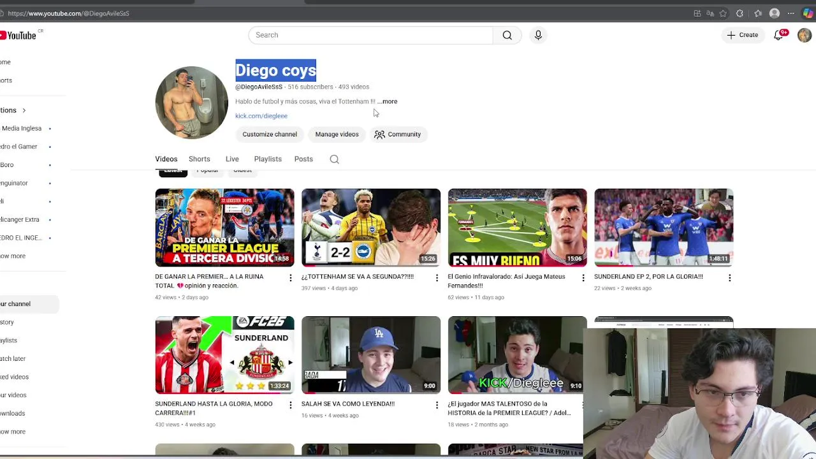Open the YouTube account avatar menu

point(805,35)
